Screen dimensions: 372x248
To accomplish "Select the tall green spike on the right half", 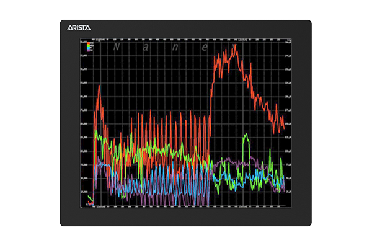I will click(x=246, y=136).
